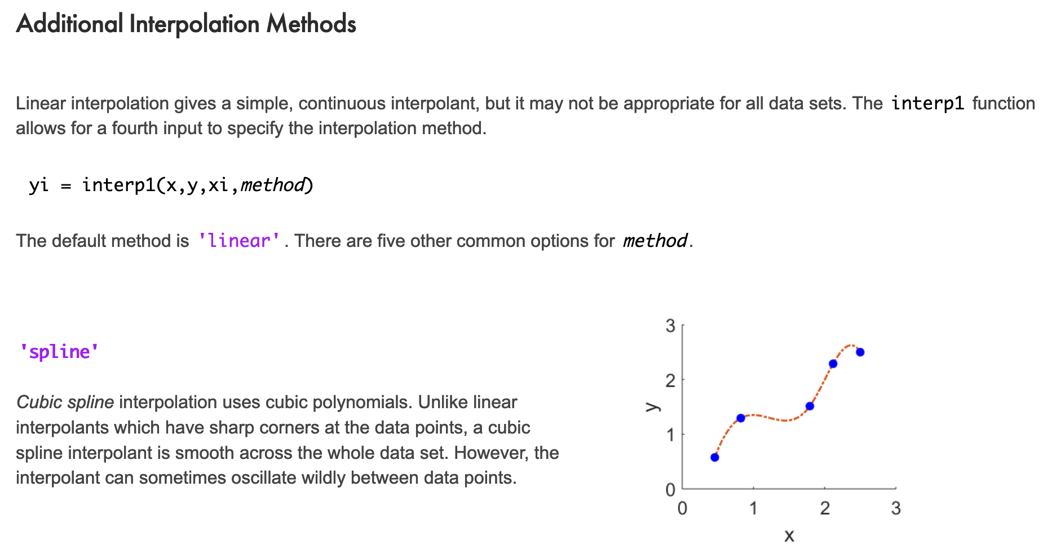The height and width of the screenshot is (557, 1043).
Task: Click the "Additional Interpolation Methods" heading
Action: [186, 24]
